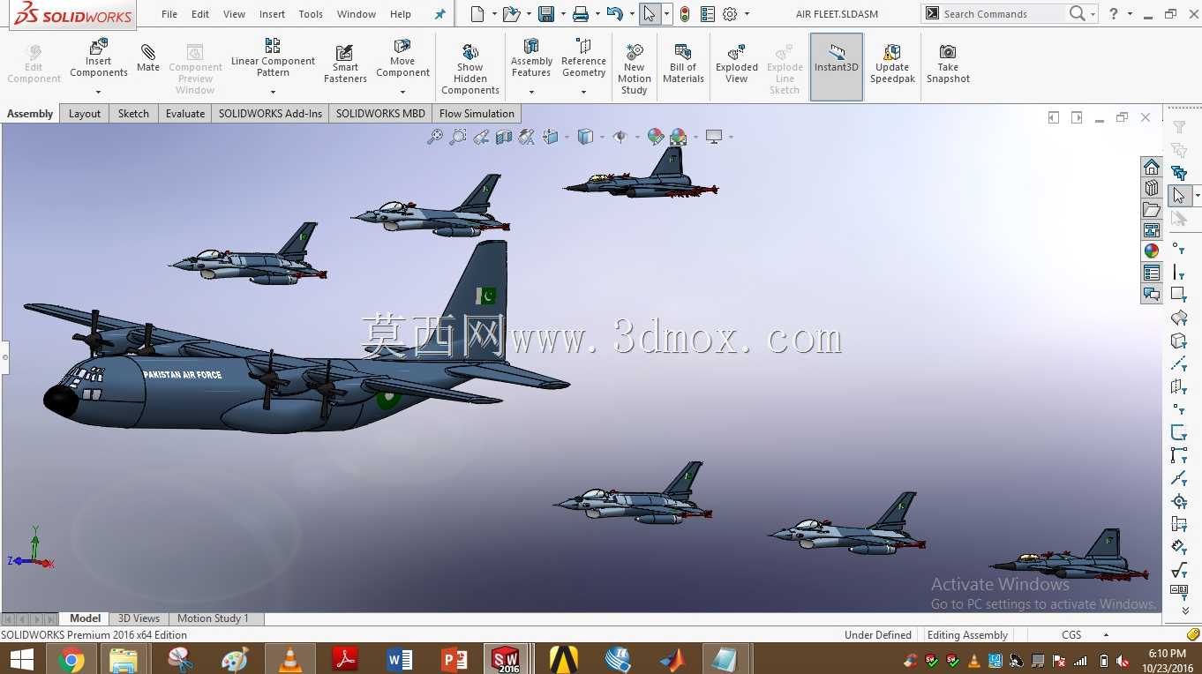Screen dimensions: 1202x674
Task: Switch to the SOLIDWORKS Add-Ins tab
Action: [x=271, y=114]
